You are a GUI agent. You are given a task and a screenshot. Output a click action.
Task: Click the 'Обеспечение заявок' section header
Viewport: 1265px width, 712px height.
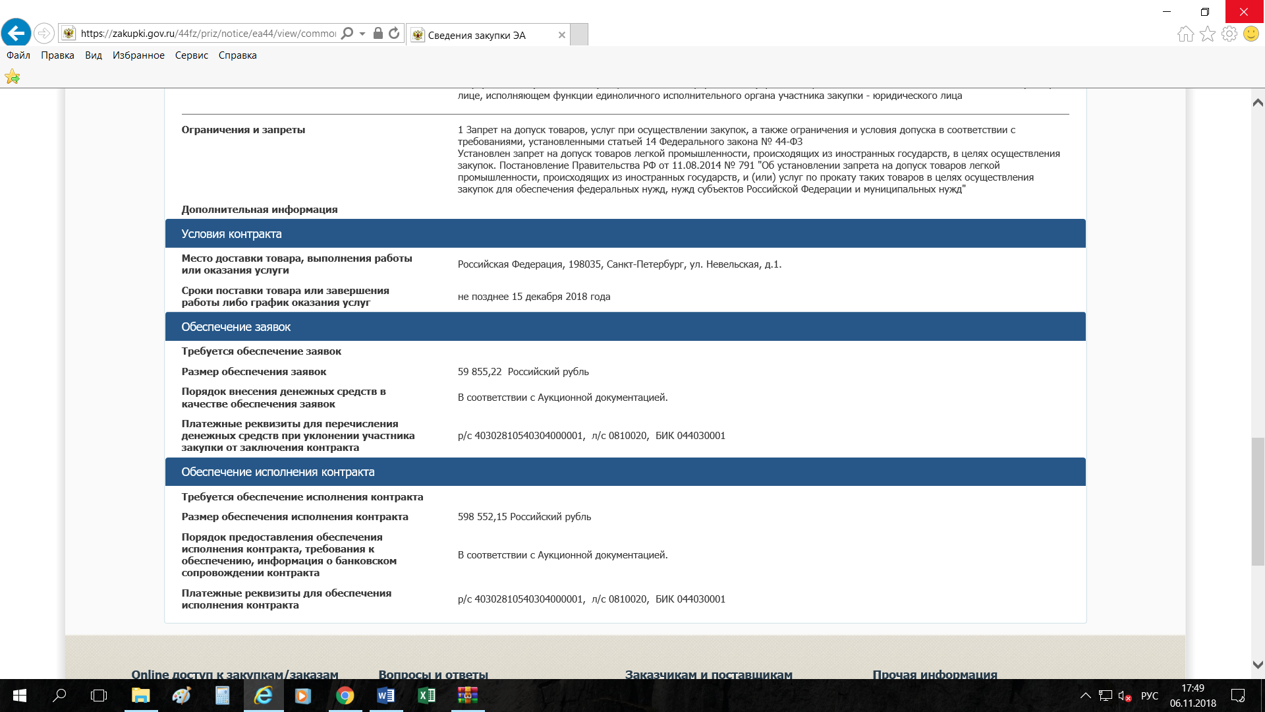pyautogui.click(x=625, y=326)
